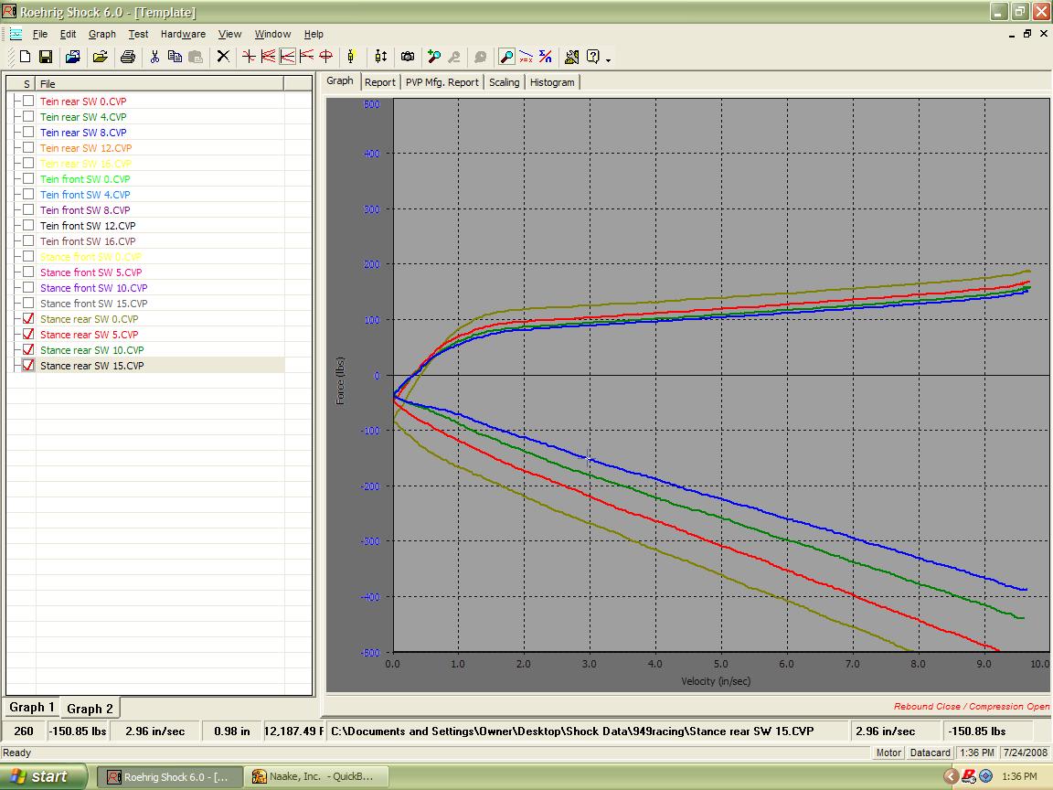Select Tein front SW 12.CVP file entry
Screen dimensions: 1053x790
88,226
